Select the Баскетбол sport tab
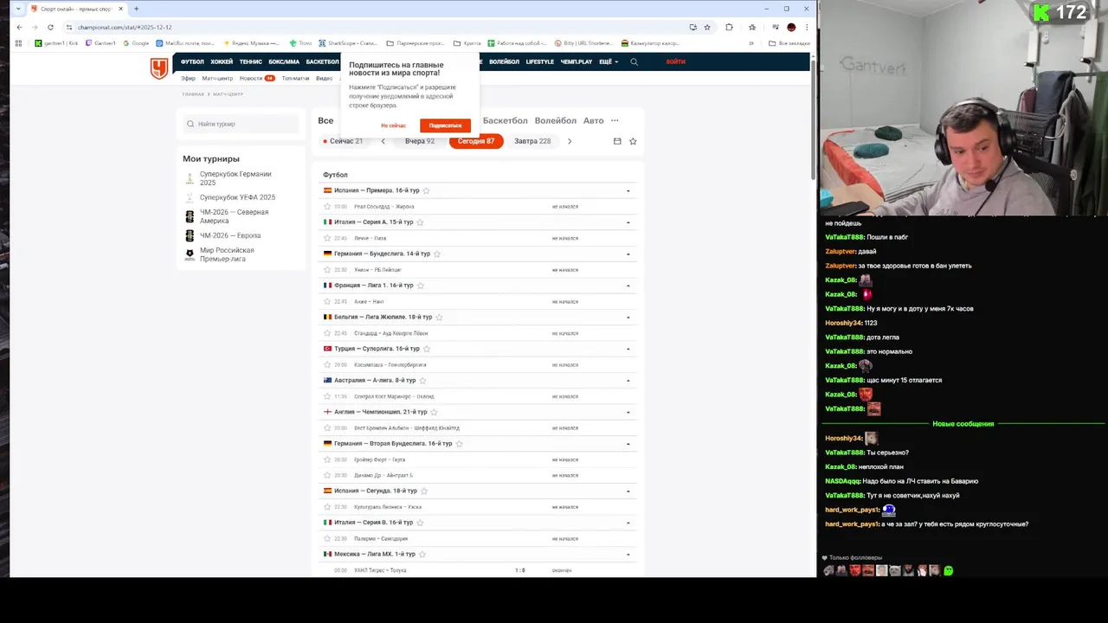The width and height of the screenshot is (1108, 623). point(505,120)
